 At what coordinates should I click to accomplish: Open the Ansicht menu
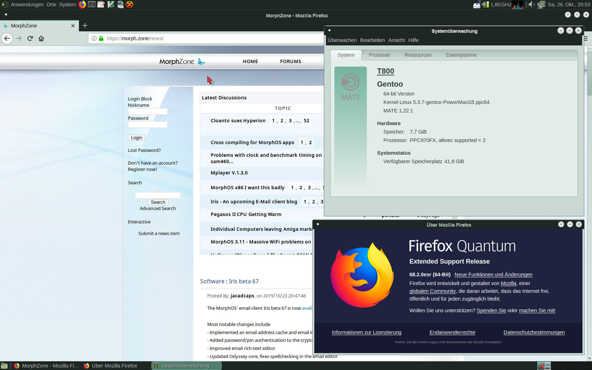[x=396, y=40]
